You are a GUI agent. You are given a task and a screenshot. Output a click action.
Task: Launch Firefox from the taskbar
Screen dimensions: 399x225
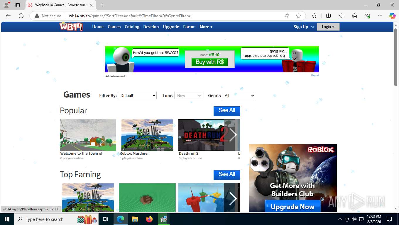pos(149,219)
